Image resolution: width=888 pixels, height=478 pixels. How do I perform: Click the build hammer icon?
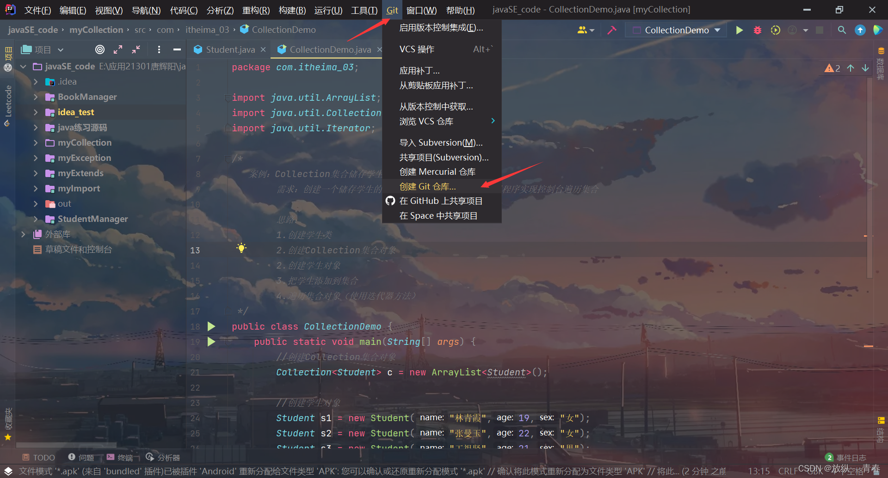pyautogui.click(x=611, y=30)
